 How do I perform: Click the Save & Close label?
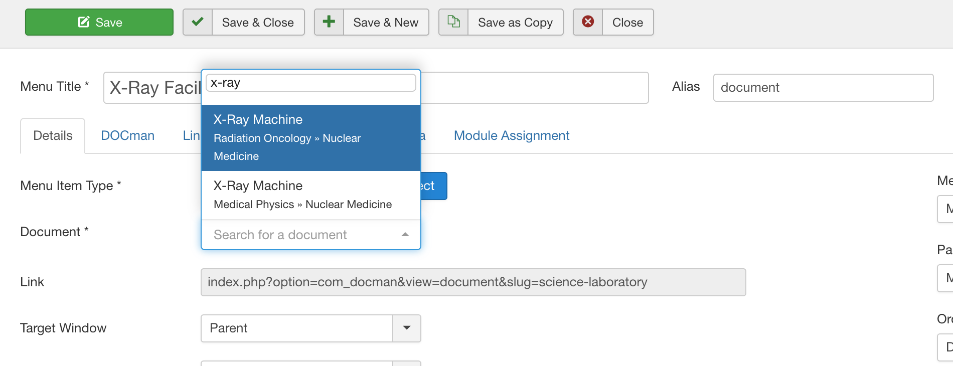[258, 23]
